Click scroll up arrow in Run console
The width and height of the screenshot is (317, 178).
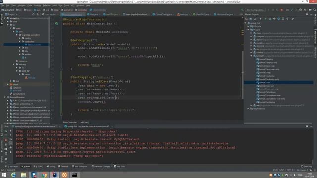(11, 131)
